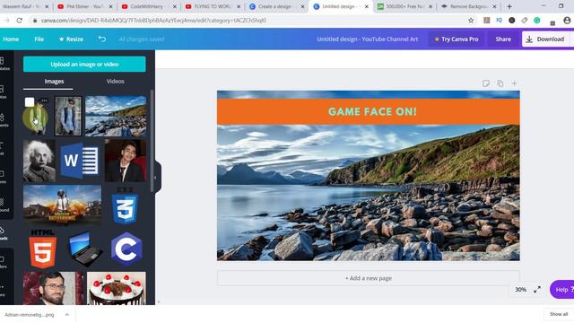
Task: Click + Add a new page
Action: pos(369,278)
